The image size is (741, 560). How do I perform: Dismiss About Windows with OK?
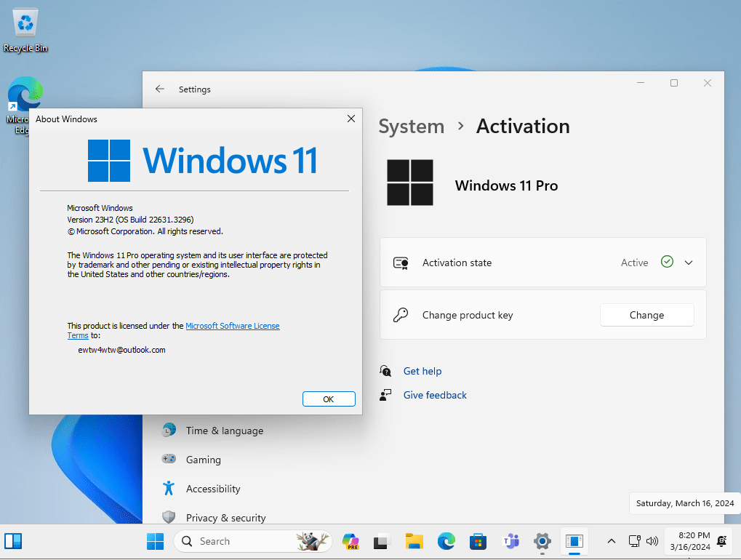[x=329, y=399]
